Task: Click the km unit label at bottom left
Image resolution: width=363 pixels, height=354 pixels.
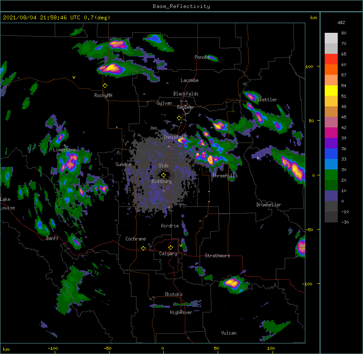Action: 6,349
